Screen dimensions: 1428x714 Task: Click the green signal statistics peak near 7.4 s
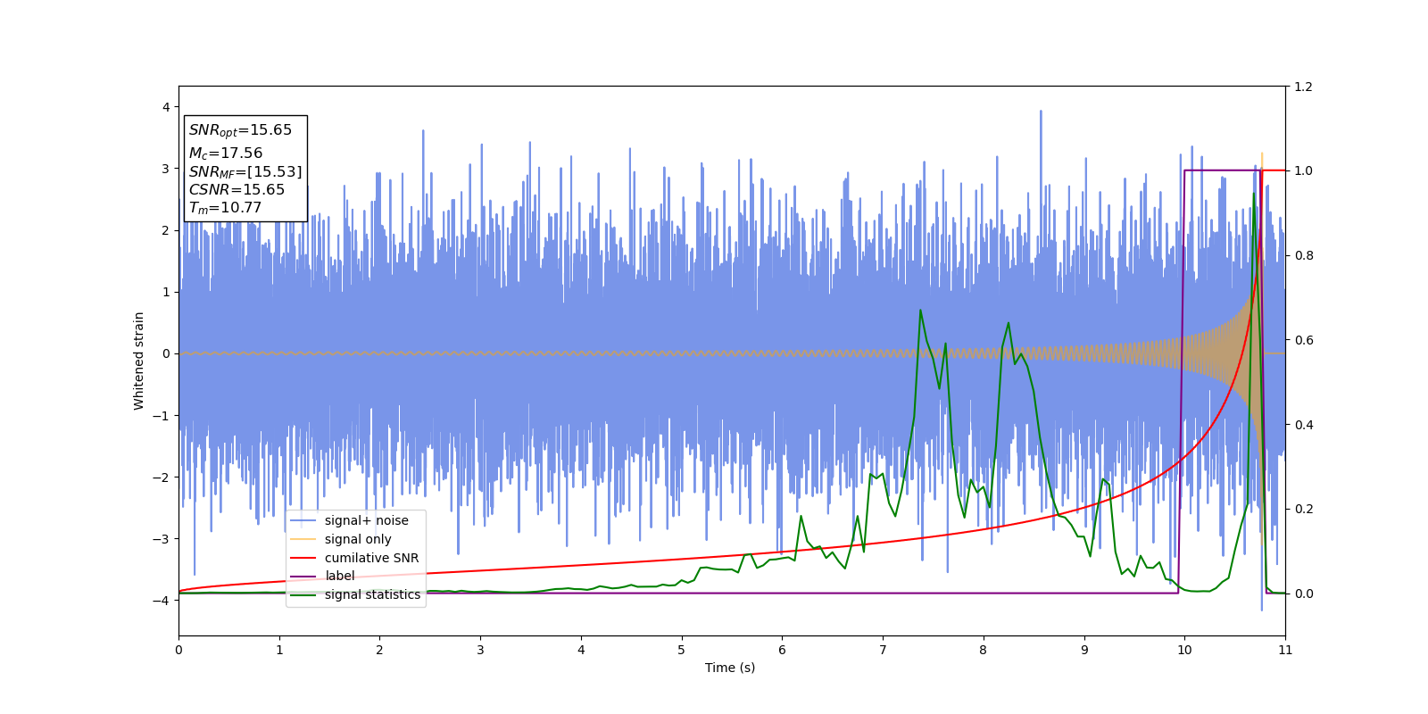[x=920, y=311]
